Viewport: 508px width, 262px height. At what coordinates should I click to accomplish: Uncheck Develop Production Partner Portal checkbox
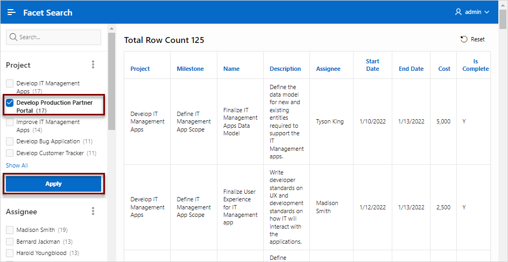point(10,103)
